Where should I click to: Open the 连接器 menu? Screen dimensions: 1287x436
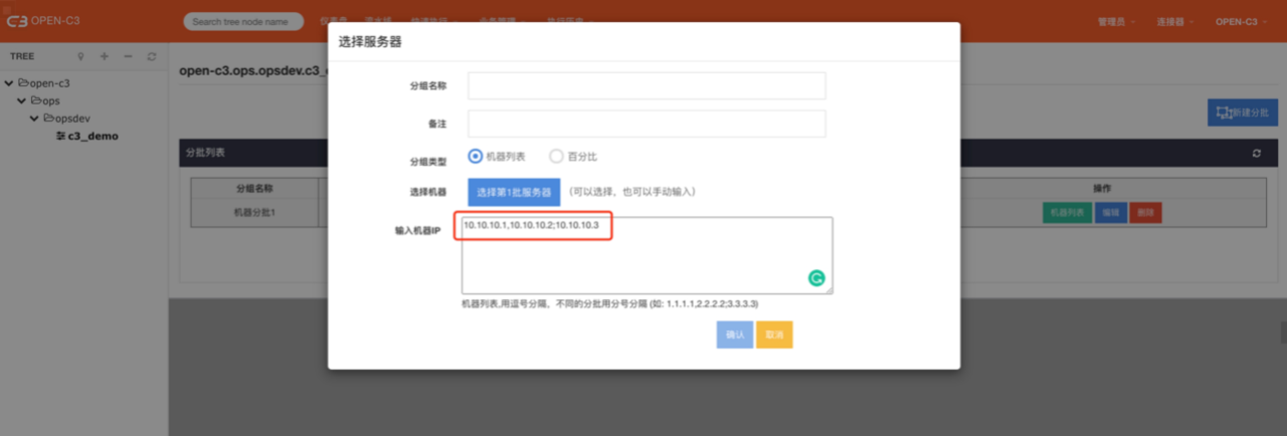(1174, 22)
